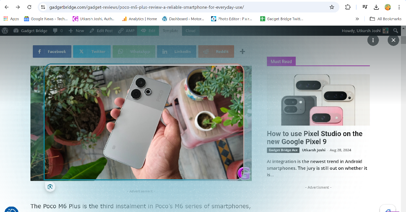Open Google News - Tech bookmark

point(46,19)
